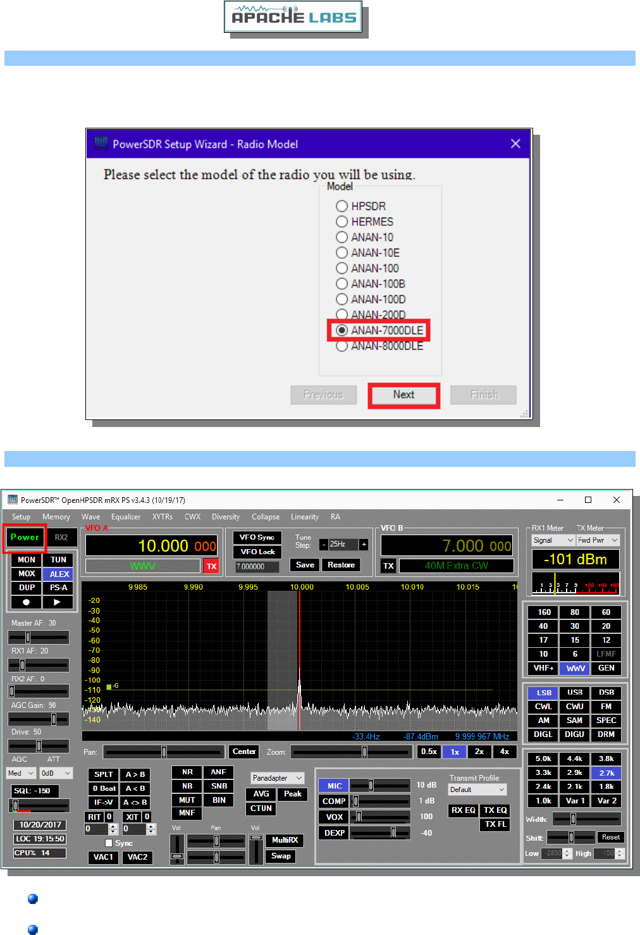Open the RX1 Meter Signal dropdown
The width and height of the screenshot is (640, 935).
pyautogui.click(x=553, y=540)
